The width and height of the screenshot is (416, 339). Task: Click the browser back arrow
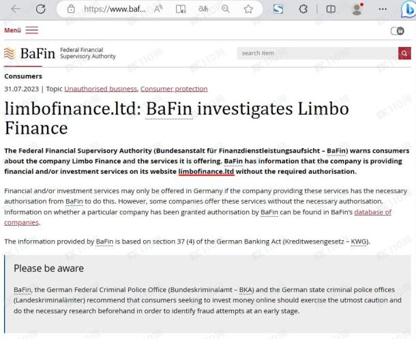coord(16,9)
